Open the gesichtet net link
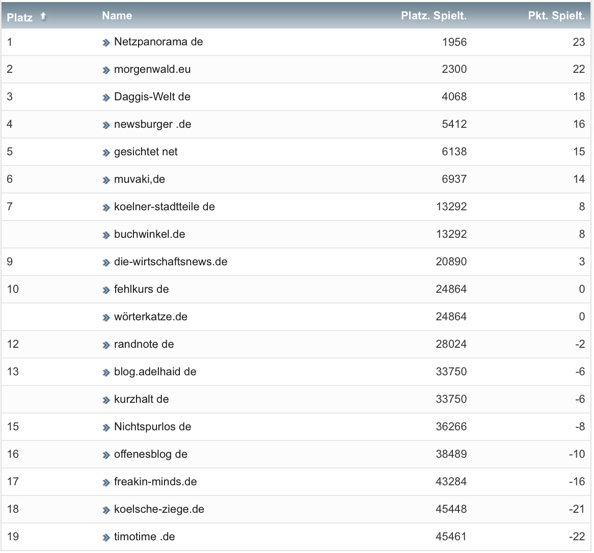This screenshot has height=553, width=594. coord(146,152)
